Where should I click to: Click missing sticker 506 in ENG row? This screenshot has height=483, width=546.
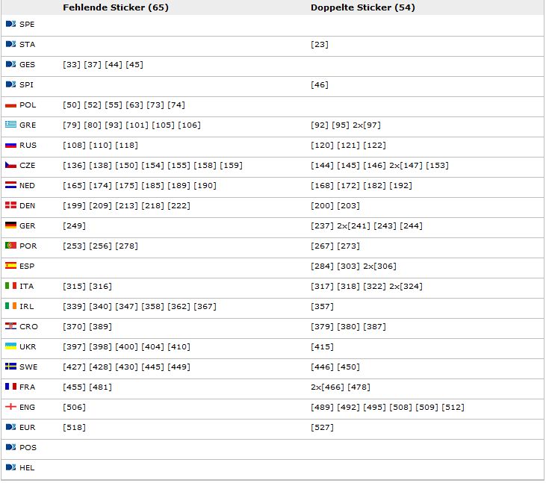click(x=74, y=408)
